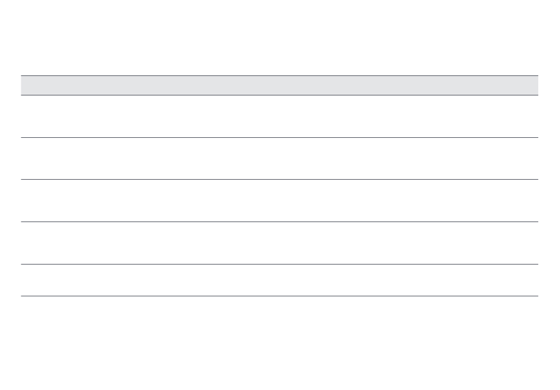Click empty white area above the table
Screen dimensions: 560x390
pyautogui.click(x=279, y=38)
